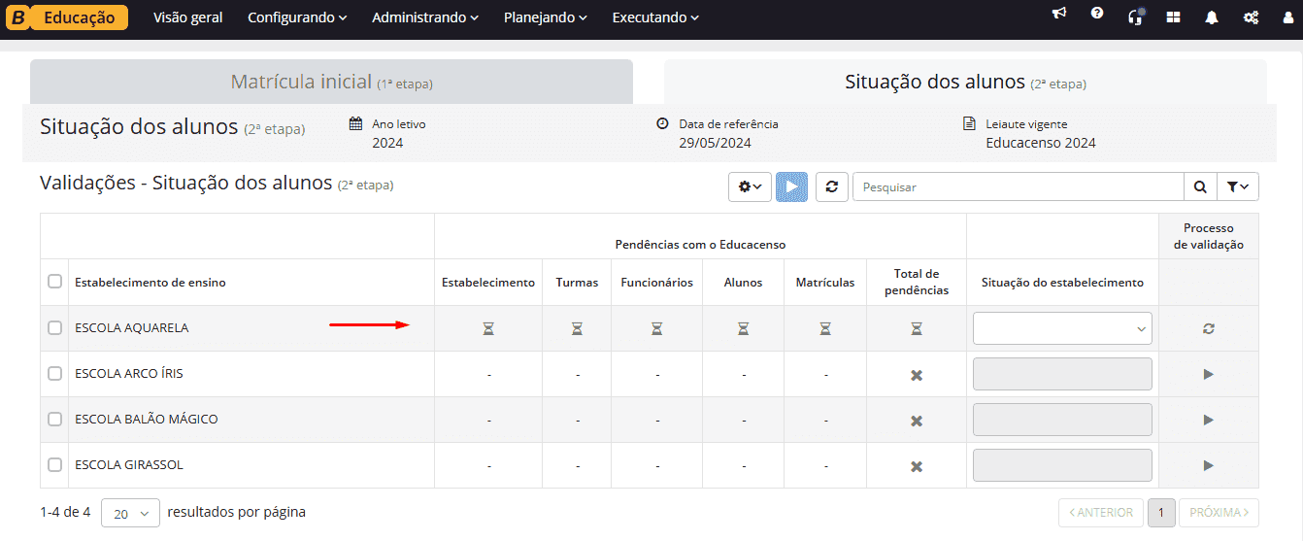Screen dimensions: 1303x541
Task: Open the gears settings icon in top bar
Action: coord(1251,17)
